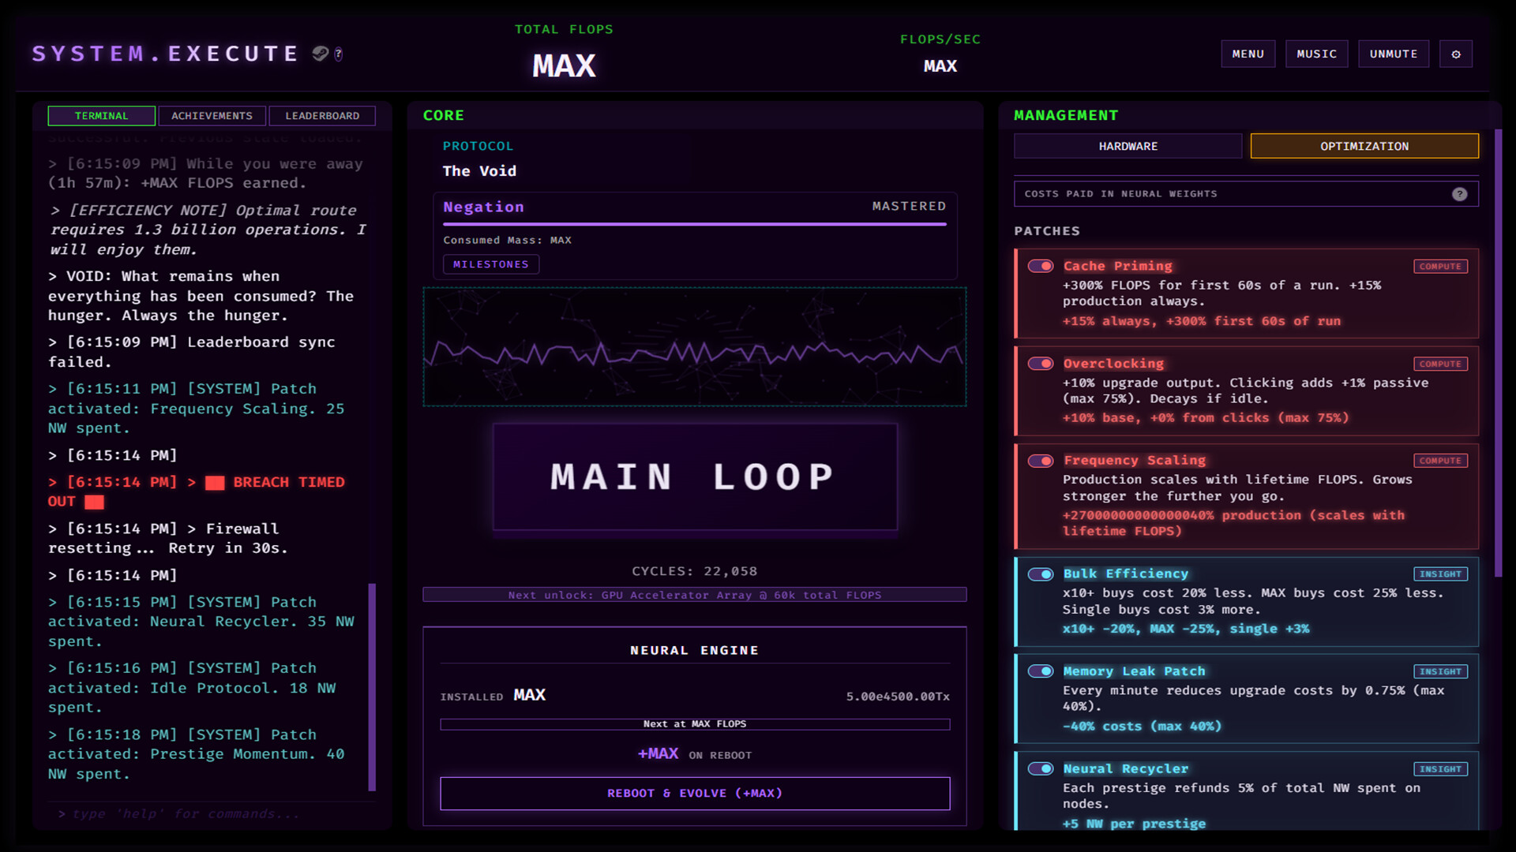Click COMPUTE on the Frequency Scaling patch
The height and width of the screenshot is (852, 1516).
tap(1440, 461)
